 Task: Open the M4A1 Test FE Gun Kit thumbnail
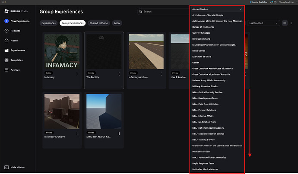tap(104, 111)
